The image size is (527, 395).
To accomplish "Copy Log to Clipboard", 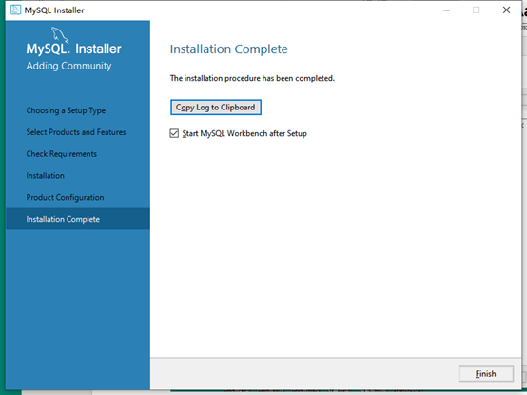I will (216, 108).
